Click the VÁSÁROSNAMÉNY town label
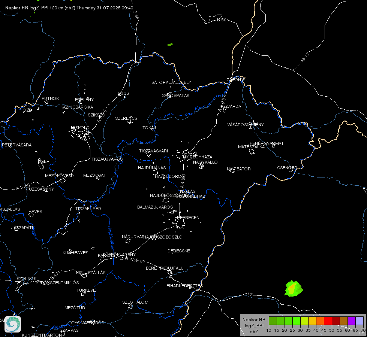Viewport: 367px width, 337px height. [x=246, y=125]
